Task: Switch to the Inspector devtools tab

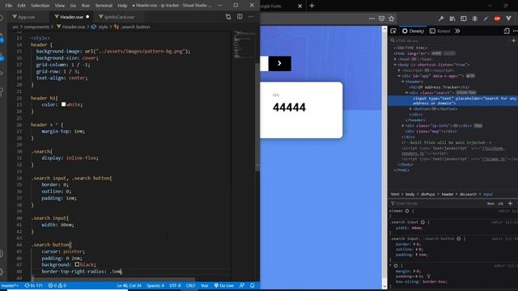Action: point(413,31)
